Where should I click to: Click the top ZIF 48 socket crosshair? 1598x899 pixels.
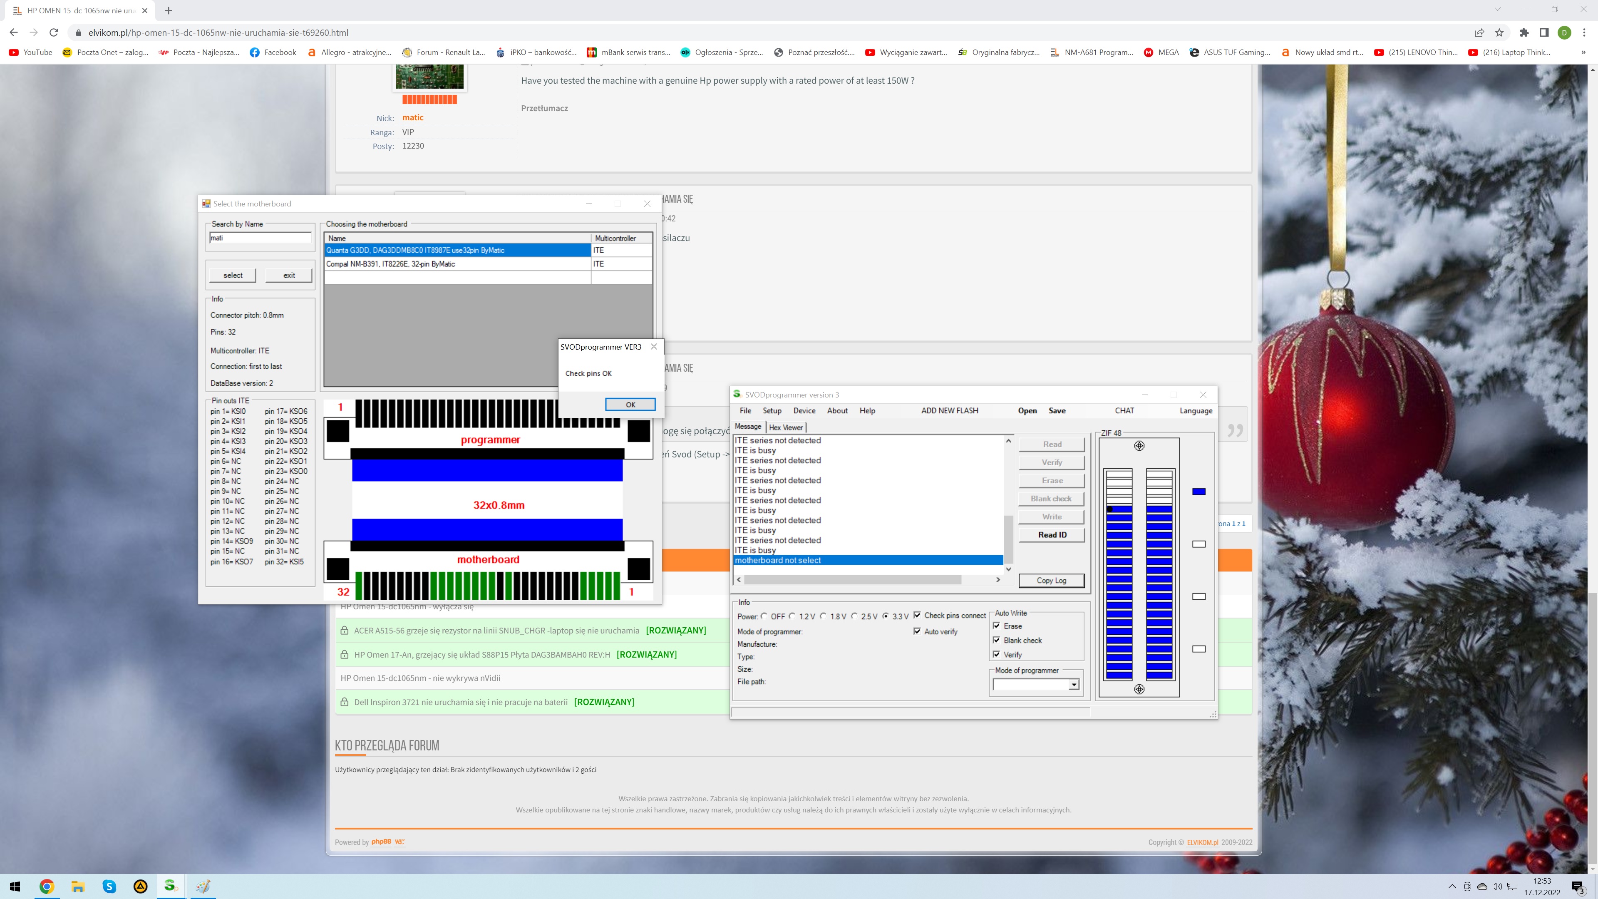coord(1139,445)
